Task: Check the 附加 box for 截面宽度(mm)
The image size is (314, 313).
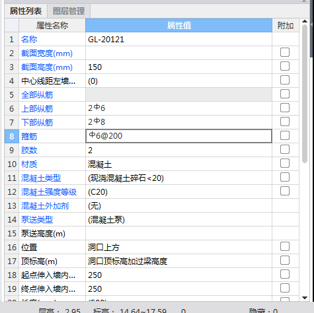Action: pos(285,52)
